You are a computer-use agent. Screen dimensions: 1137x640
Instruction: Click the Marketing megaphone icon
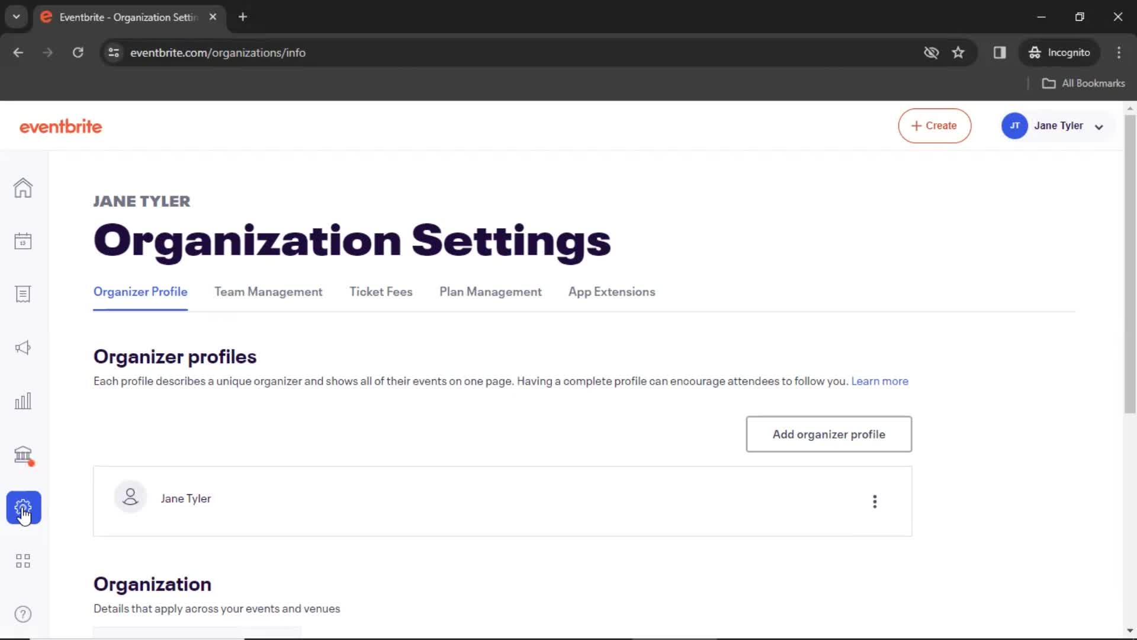click(x=22, y=347)
